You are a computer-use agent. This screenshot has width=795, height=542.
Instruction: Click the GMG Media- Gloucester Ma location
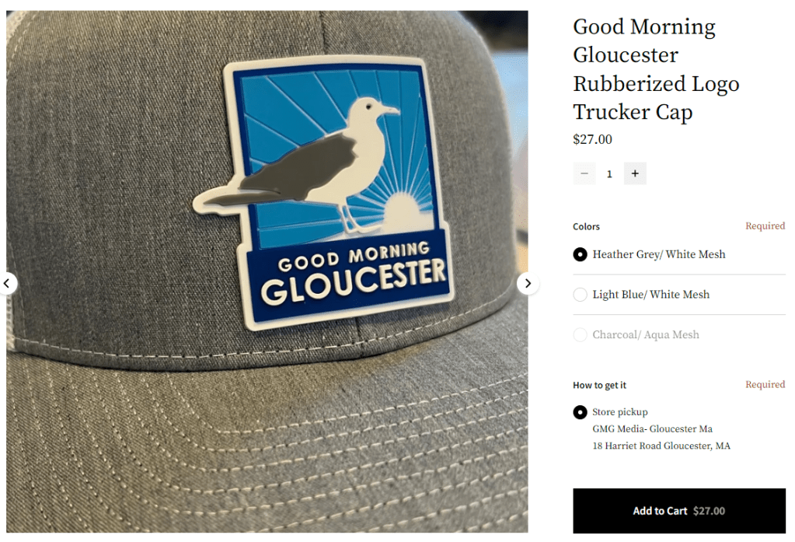(652, 428)
